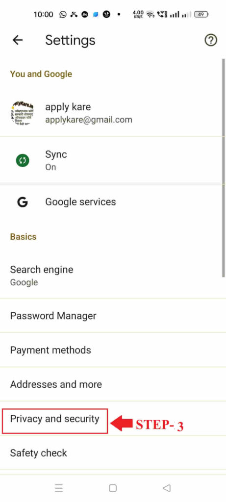Tap the Android recent apps menu icon

(x=58, y=488)
